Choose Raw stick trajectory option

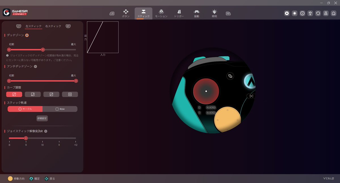60,109
